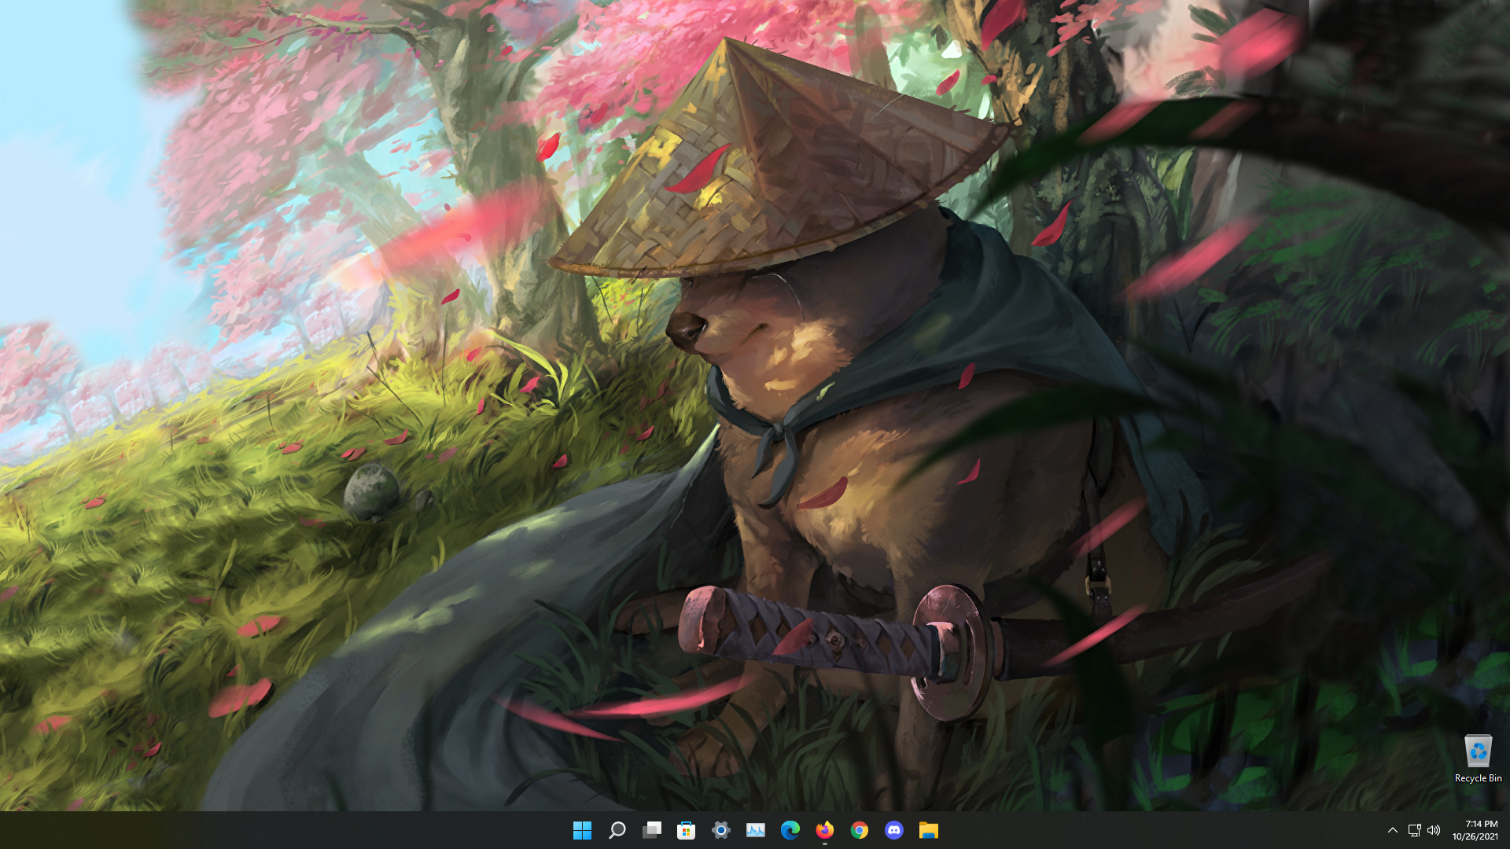Launch Microsoft Store from the taskbar
The width and height of the screenshot is (1510, 849).
[687, 830]
